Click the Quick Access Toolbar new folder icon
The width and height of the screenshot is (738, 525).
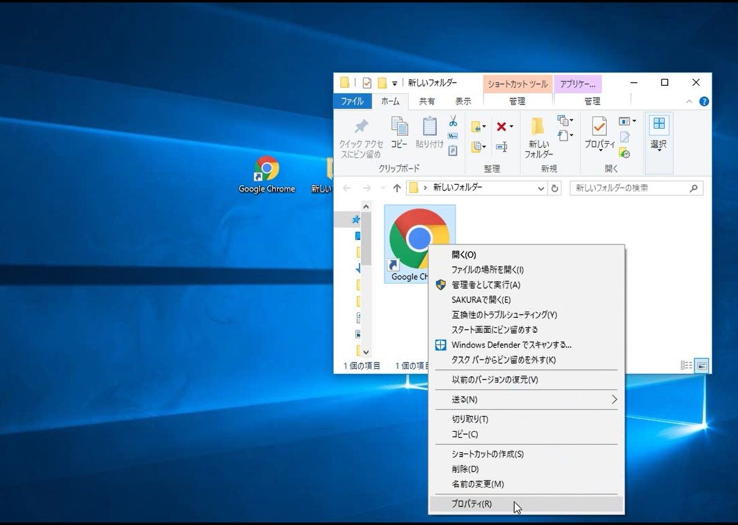(x=382, y=83)
